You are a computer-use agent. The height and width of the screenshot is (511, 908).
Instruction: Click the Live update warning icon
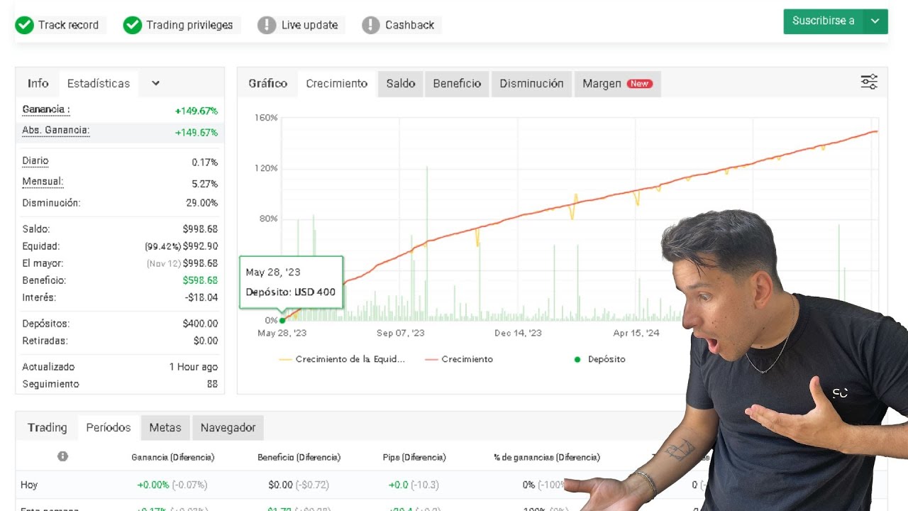point(267,25)
